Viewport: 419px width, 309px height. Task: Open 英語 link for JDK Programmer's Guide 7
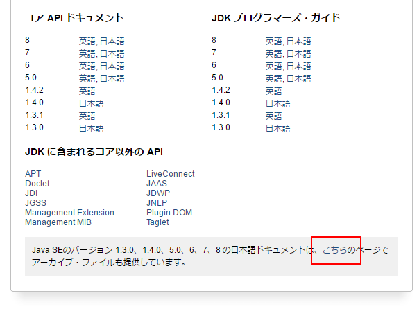pos(273,53)
